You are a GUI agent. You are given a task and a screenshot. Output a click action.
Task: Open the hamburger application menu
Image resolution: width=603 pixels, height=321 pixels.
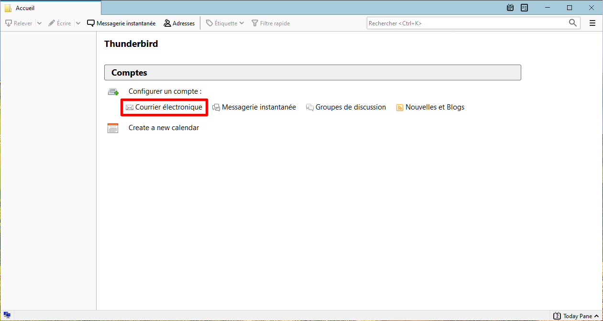[x=592, y=23]
